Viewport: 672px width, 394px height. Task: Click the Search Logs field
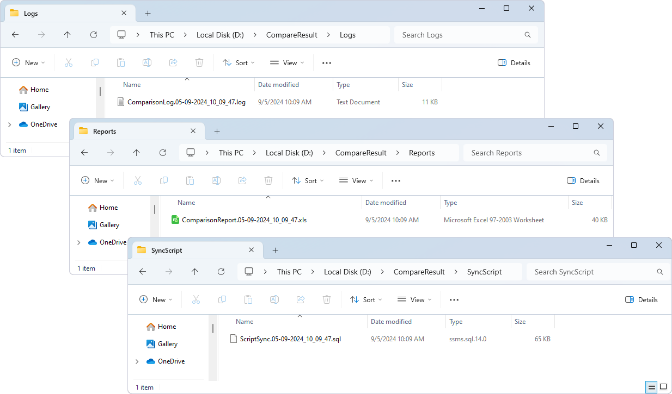click(x=466, y=35)
